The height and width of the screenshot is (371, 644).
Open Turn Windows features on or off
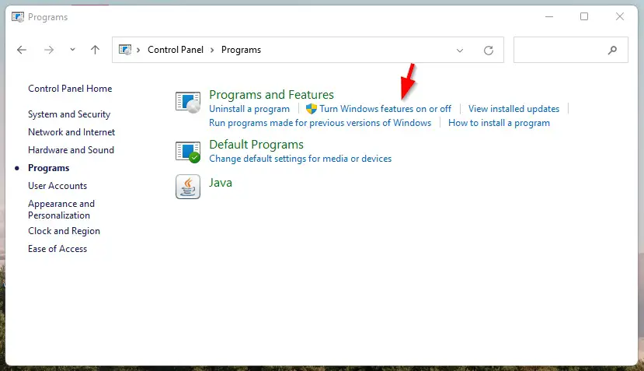pos(385,109)
